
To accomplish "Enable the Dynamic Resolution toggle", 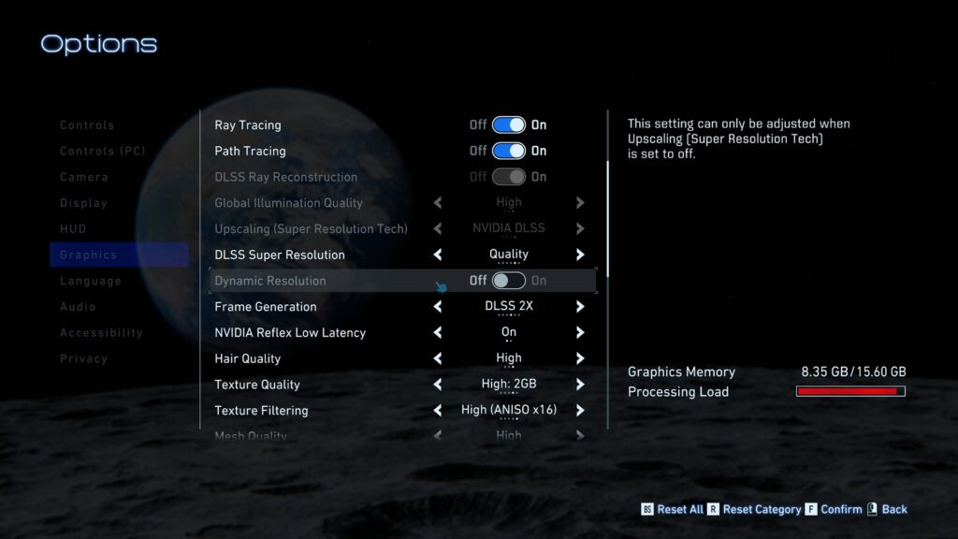I will pos(509,281).
